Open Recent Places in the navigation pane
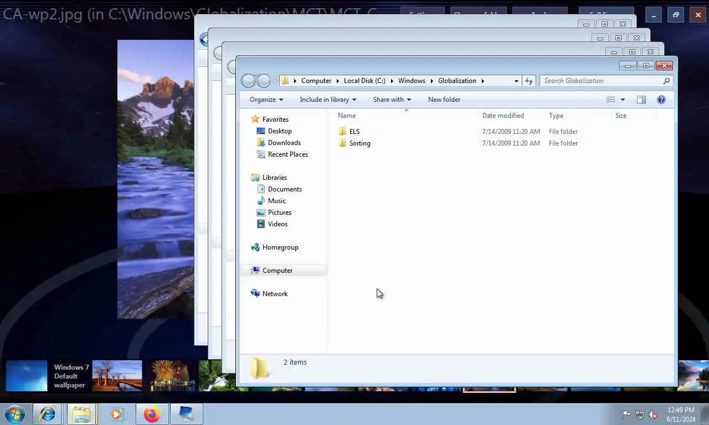 [288, 154]
